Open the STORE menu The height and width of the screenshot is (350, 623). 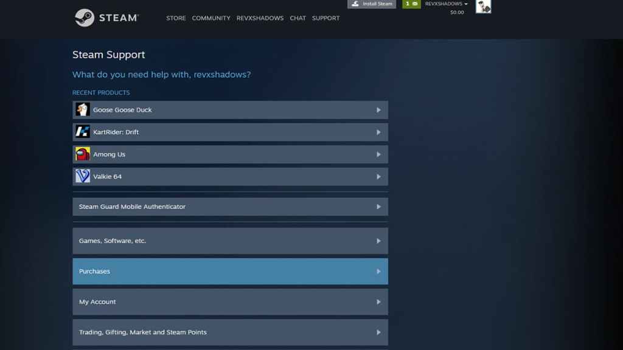[x=176, y=18]
